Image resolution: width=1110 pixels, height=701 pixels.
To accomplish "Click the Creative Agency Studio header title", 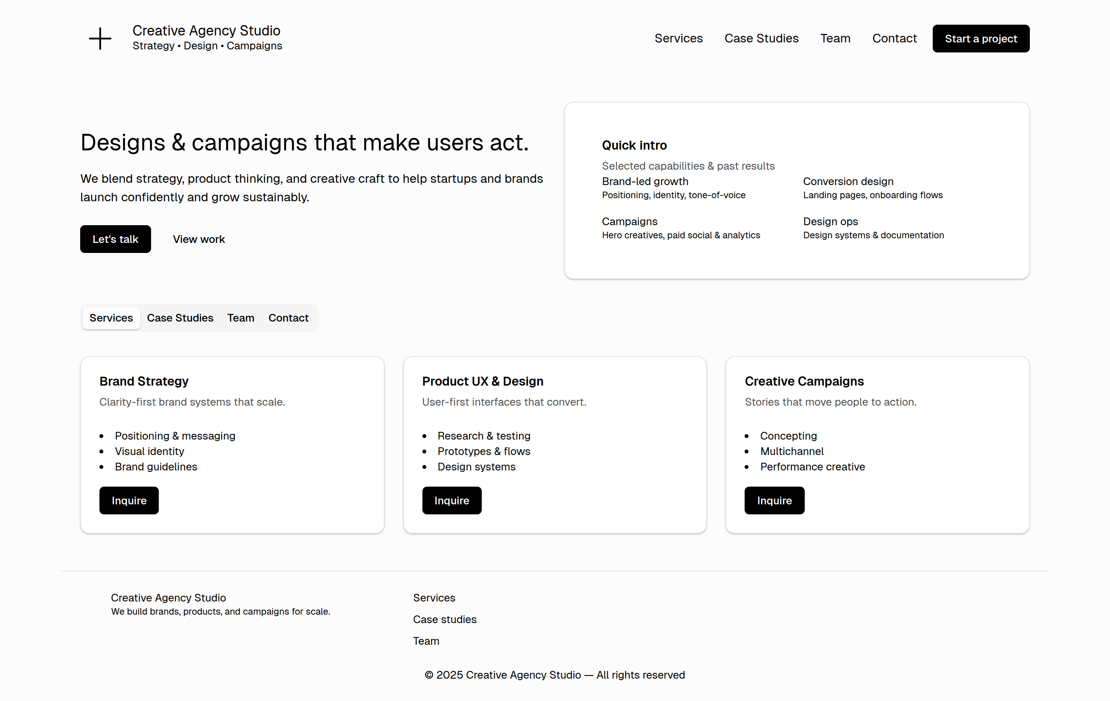I will point(206,30).
